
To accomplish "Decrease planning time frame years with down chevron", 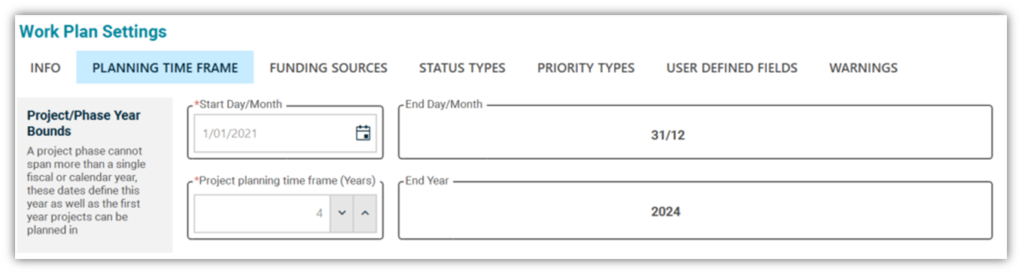I will [x=342, y=213].
